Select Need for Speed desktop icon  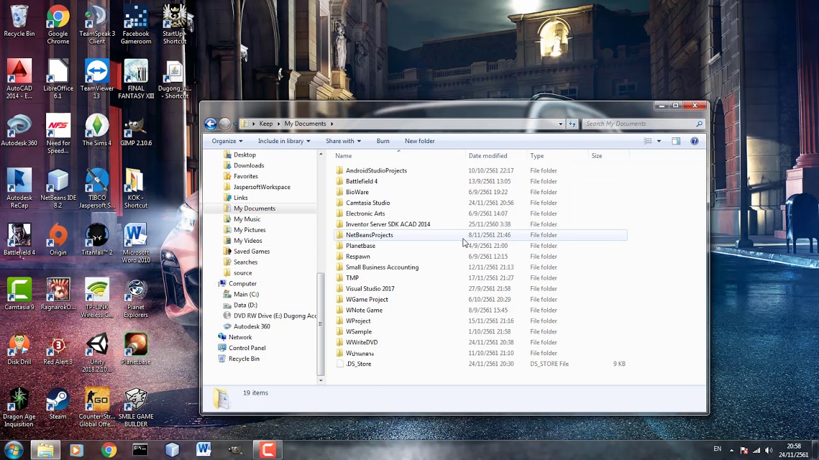click(x=58, y=134)
